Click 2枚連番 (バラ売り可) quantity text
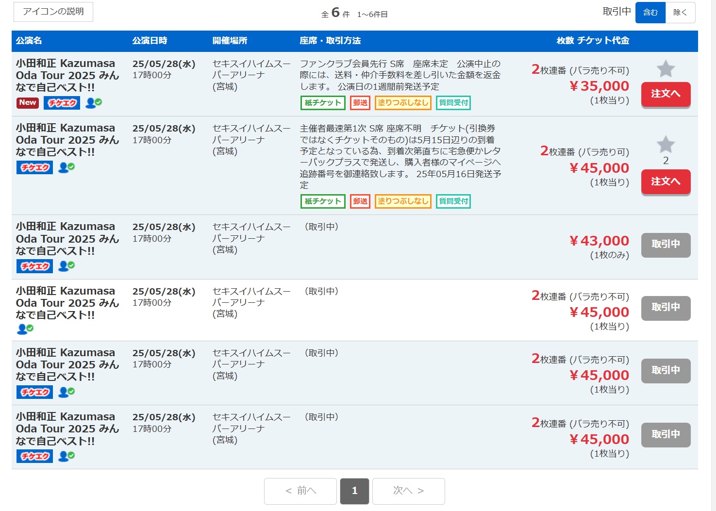716x511 pixels. pyautogui.click(x=584, y=151)
